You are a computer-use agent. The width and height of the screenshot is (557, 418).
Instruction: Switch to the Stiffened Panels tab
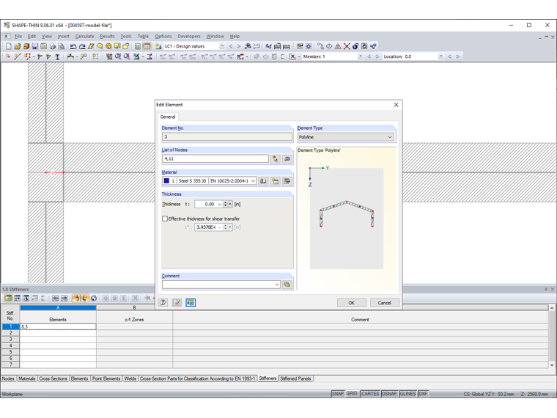click(x=295, y=378)
